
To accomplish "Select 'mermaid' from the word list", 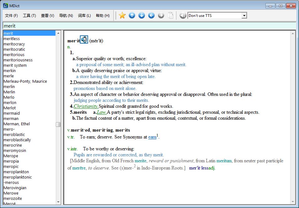I will 12,113.
